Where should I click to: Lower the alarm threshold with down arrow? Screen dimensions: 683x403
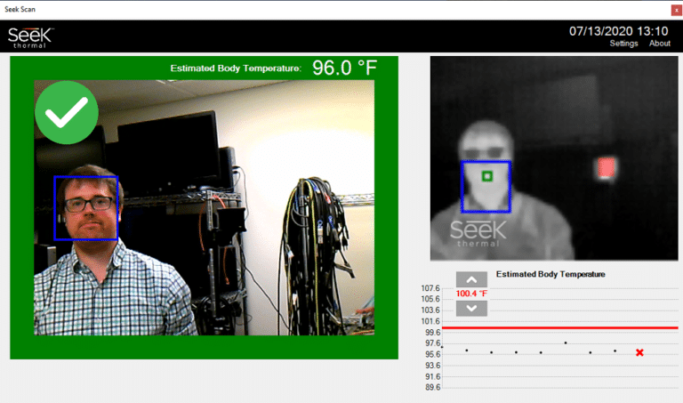click(x=471, y=309)
